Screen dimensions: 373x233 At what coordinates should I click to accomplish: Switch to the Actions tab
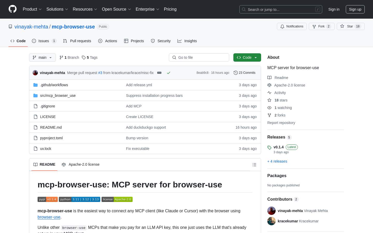107,41
